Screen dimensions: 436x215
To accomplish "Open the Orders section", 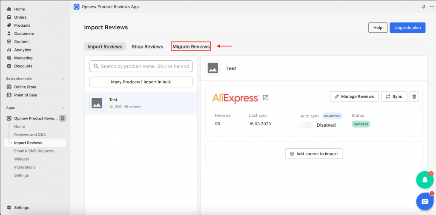I will pyautogui.click(x=20, y=17).
